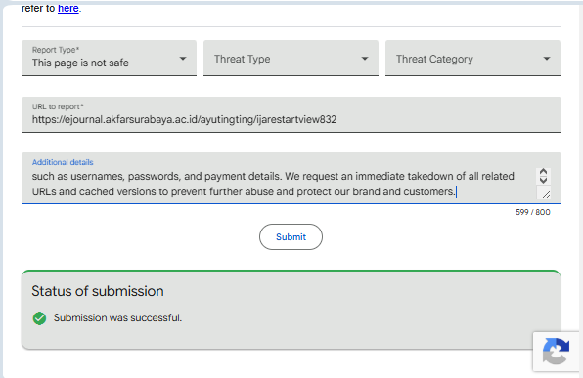
Task: Click the Report Type dropdown arrow
Action: pos(183,59)
